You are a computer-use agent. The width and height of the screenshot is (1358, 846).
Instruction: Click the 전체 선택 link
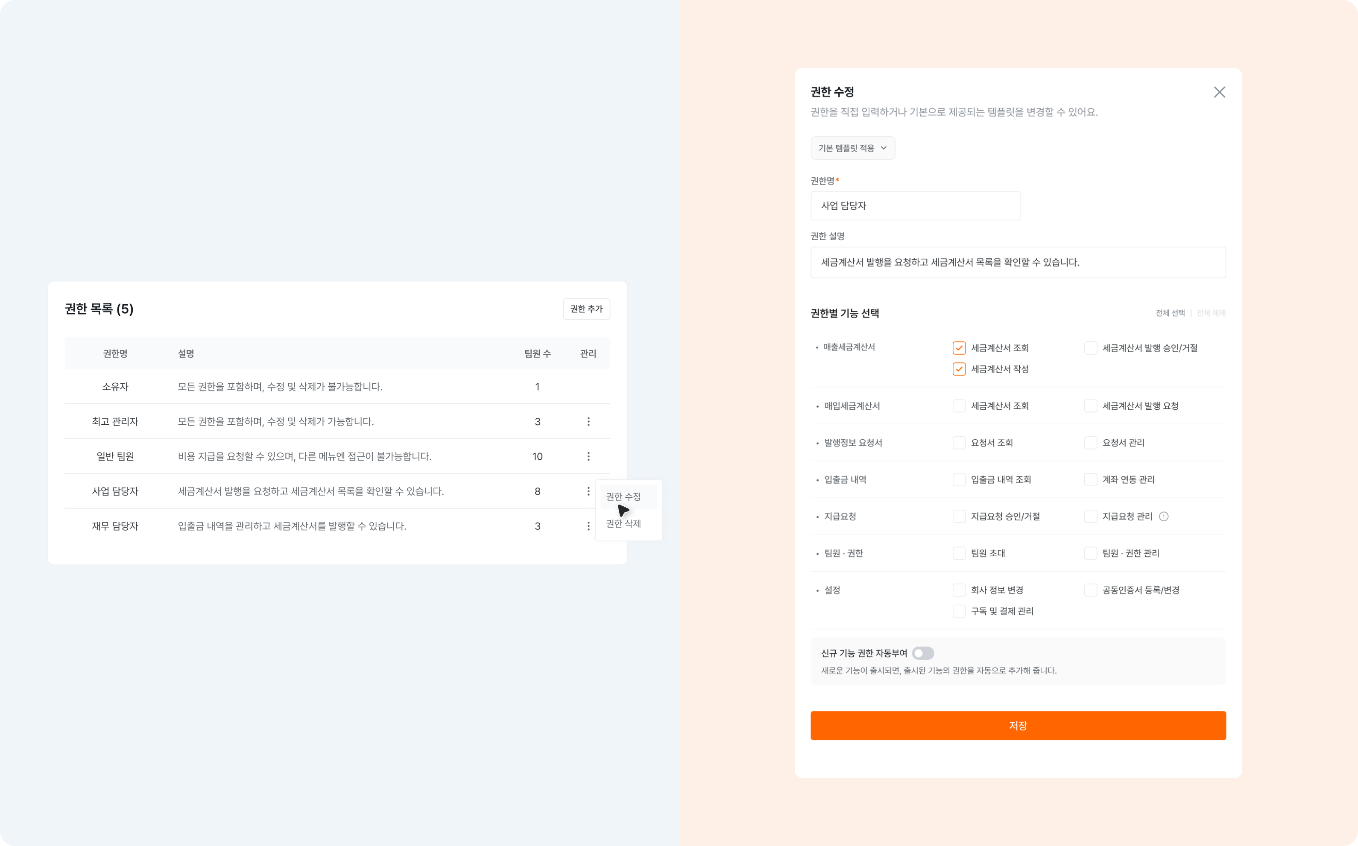[1170, 313]
